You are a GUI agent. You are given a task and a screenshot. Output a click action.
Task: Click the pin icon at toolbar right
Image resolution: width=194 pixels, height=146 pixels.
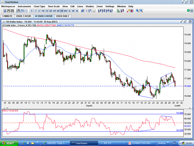coord(192,11)
